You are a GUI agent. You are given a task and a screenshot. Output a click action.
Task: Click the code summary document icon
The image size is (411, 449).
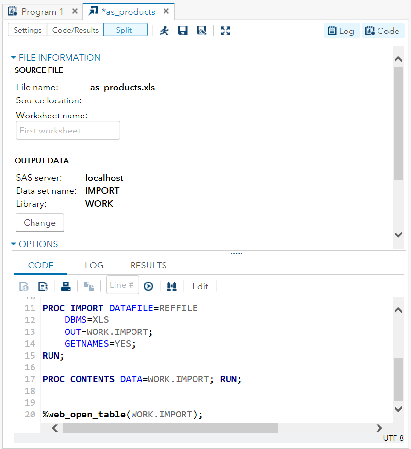pos(43,286)
